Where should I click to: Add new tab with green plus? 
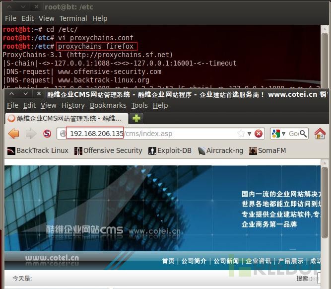[136, 118]
